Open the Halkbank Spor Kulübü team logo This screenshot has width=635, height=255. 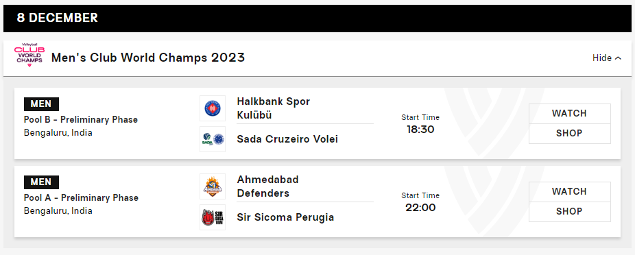pos(213,108)
